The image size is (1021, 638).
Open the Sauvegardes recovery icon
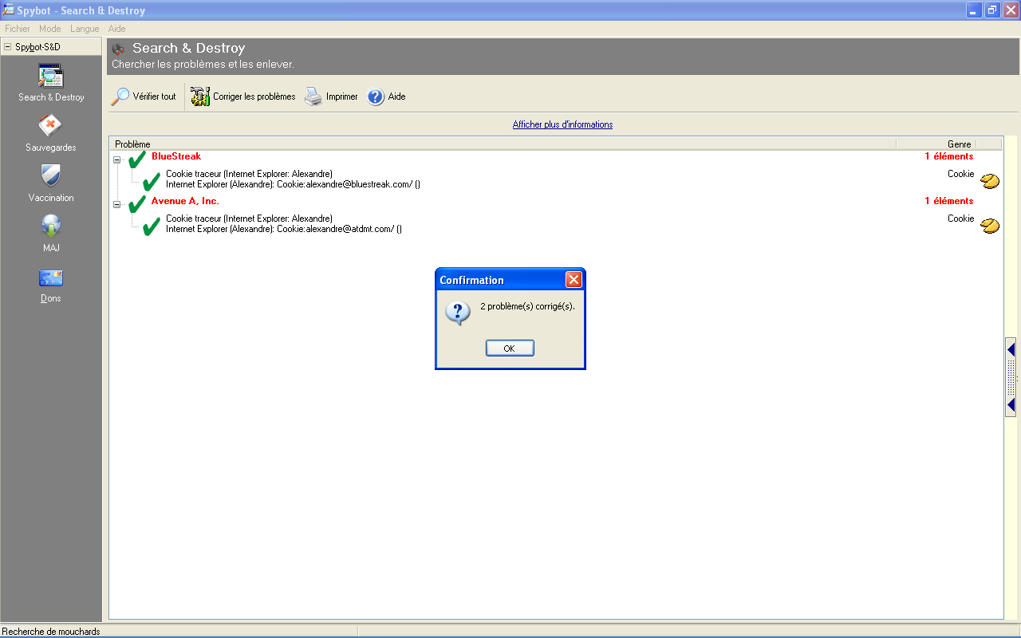50,126
